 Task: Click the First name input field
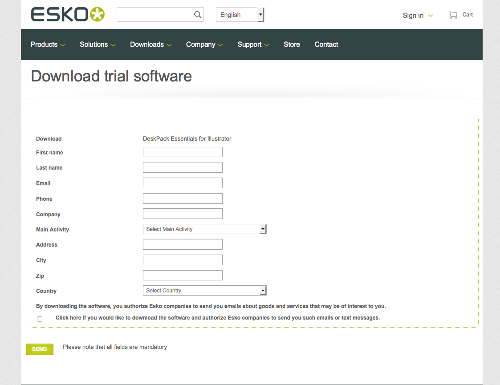click(183, 152)
